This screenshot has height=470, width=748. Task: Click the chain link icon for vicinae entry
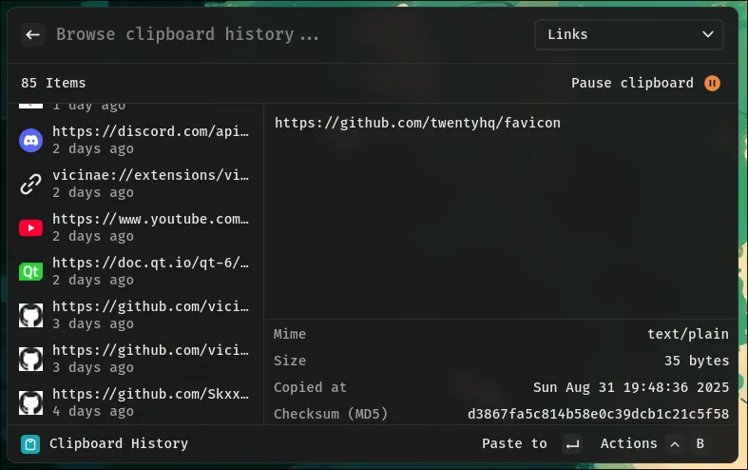(31, 185)
